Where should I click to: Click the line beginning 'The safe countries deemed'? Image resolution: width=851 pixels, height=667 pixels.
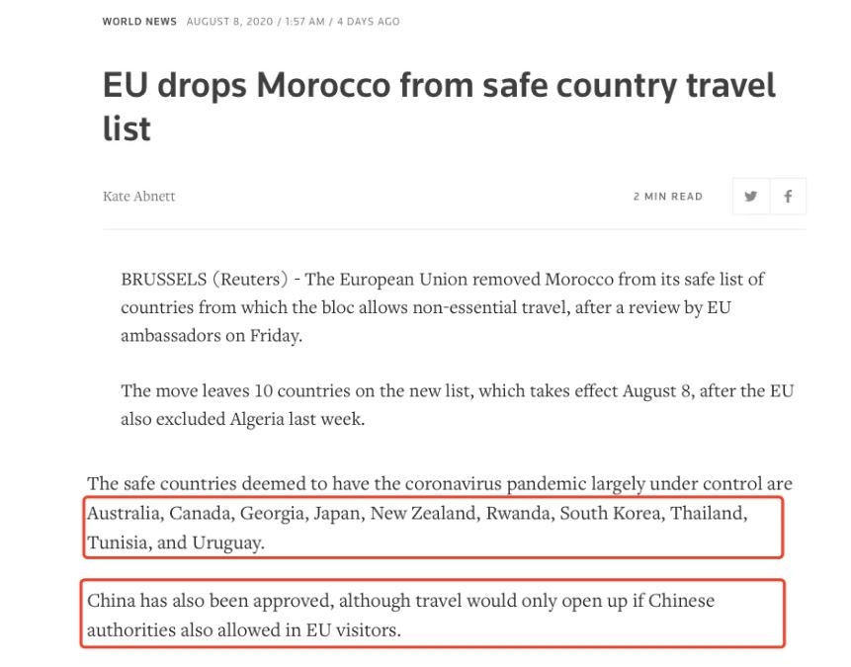(440, 483)
